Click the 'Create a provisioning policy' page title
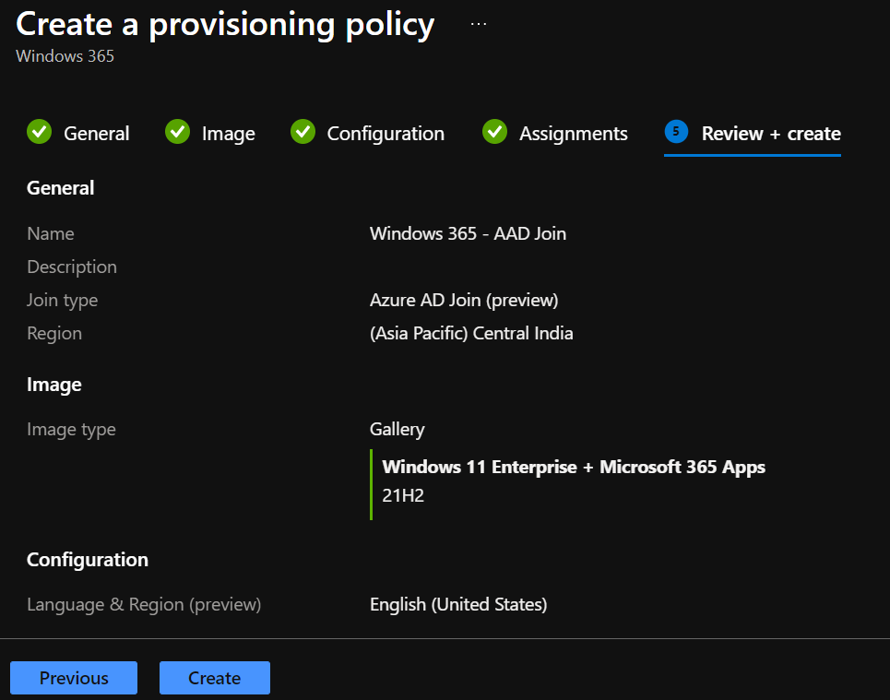890x700 pixels. coord(225,25)
